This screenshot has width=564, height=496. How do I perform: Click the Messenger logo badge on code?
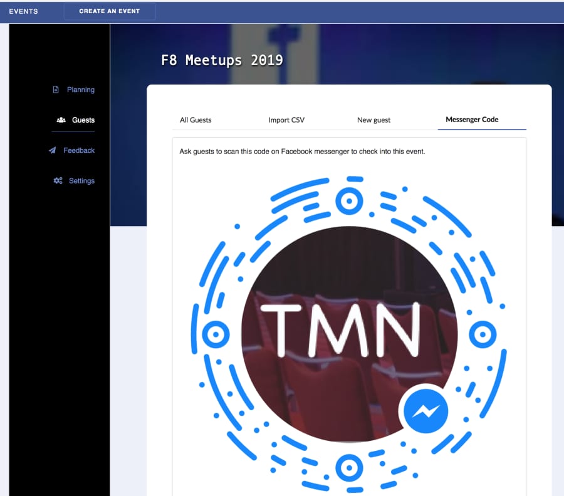[x=426, y=411]
